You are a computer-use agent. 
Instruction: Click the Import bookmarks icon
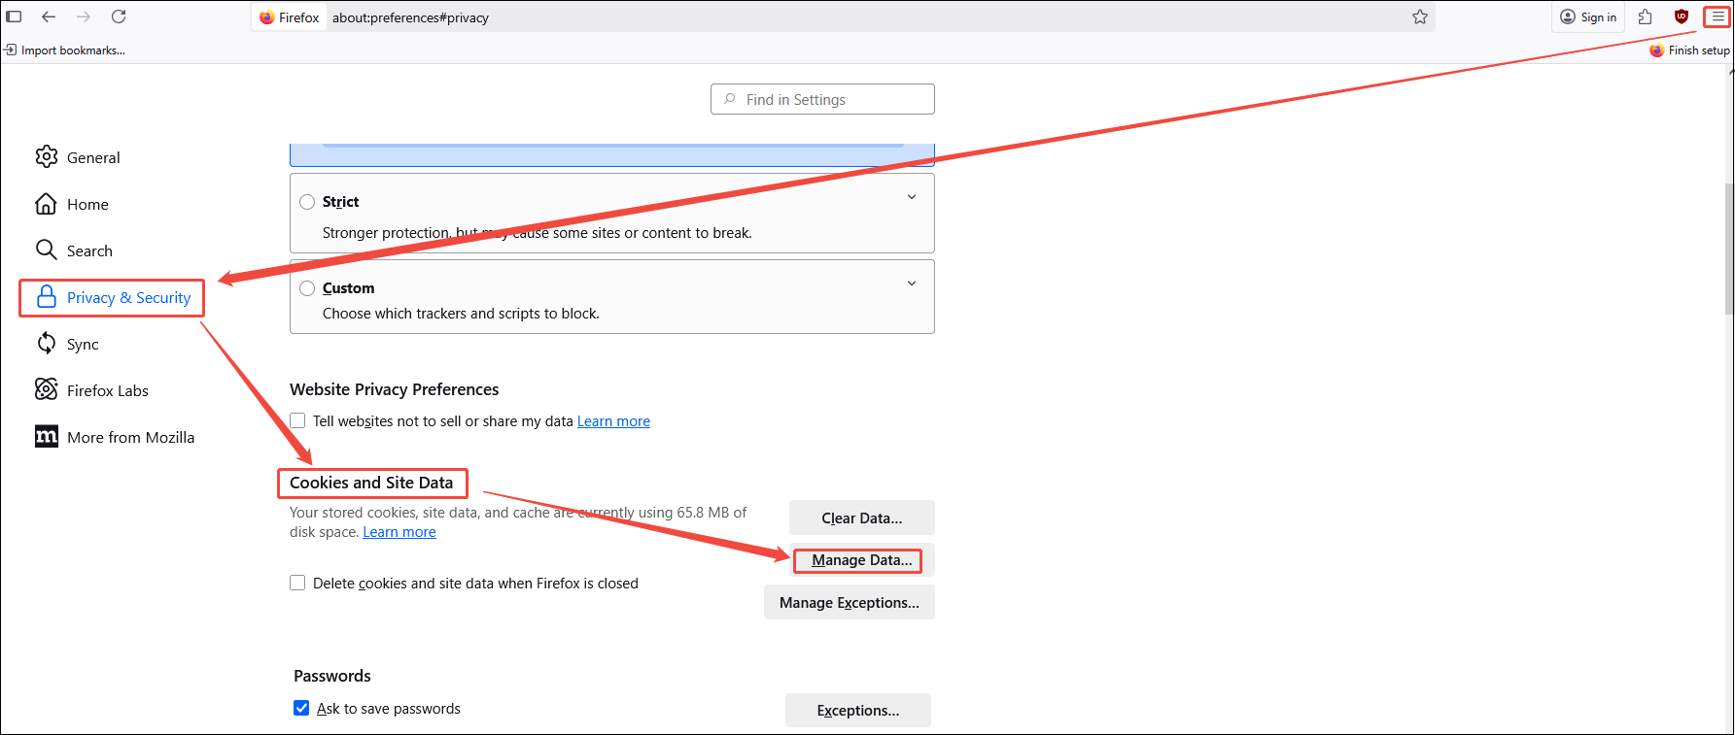(x=11, y=50)
